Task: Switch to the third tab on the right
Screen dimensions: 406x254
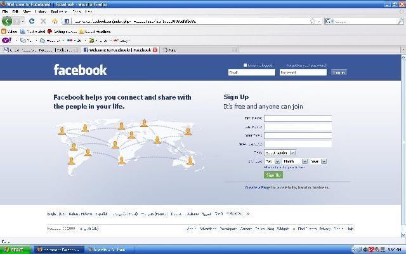Action: pyautogui.click(x=200, y=50)
